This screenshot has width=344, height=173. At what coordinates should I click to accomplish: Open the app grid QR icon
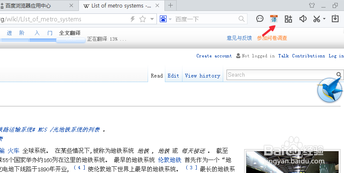(x=288, y=19)
